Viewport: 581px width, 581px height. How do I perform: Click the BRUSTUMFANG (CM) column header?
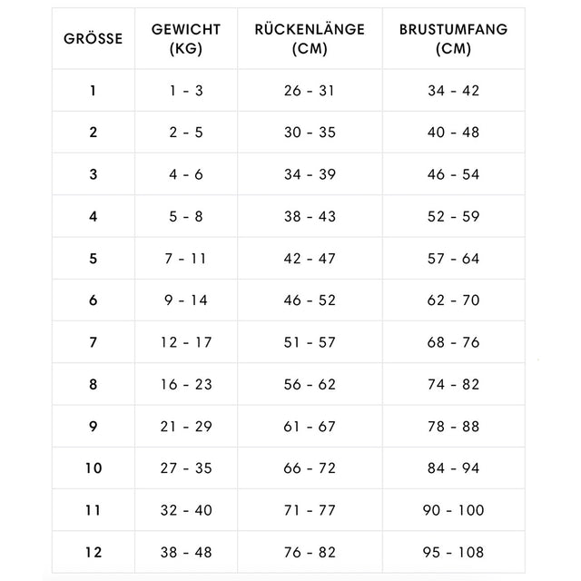(453, 39)
